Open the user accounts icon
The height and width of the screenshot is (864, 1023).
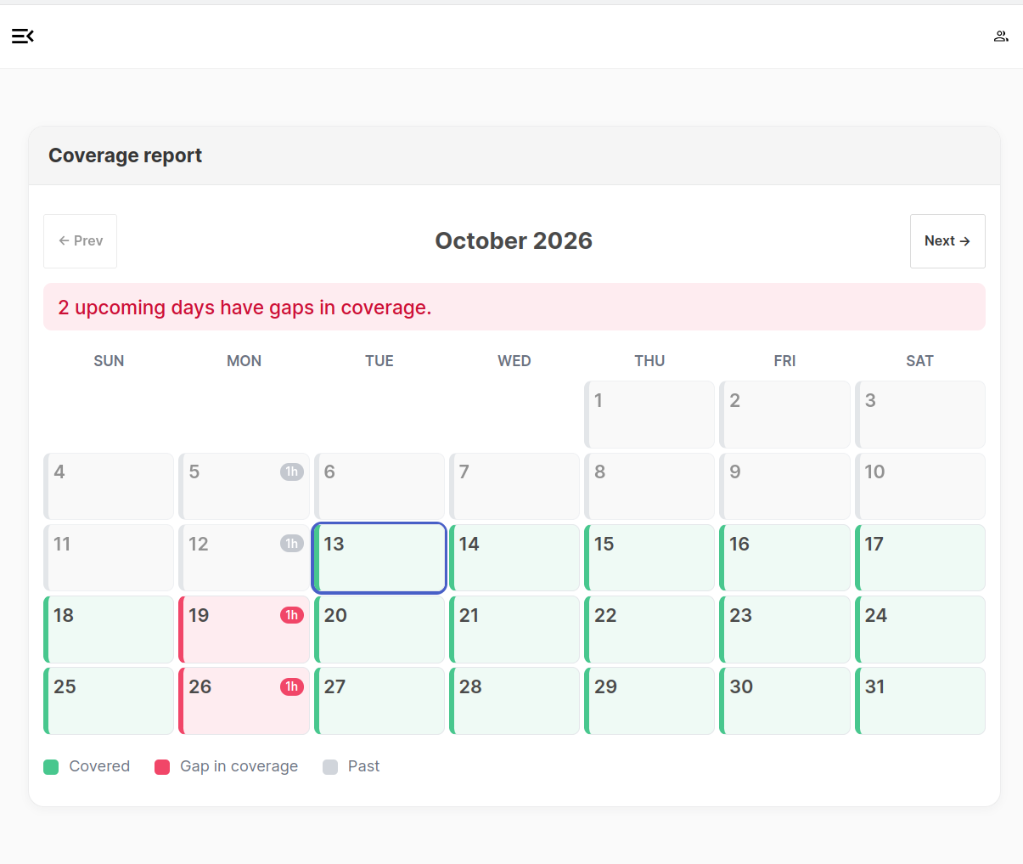click(x=1001, y=36)
